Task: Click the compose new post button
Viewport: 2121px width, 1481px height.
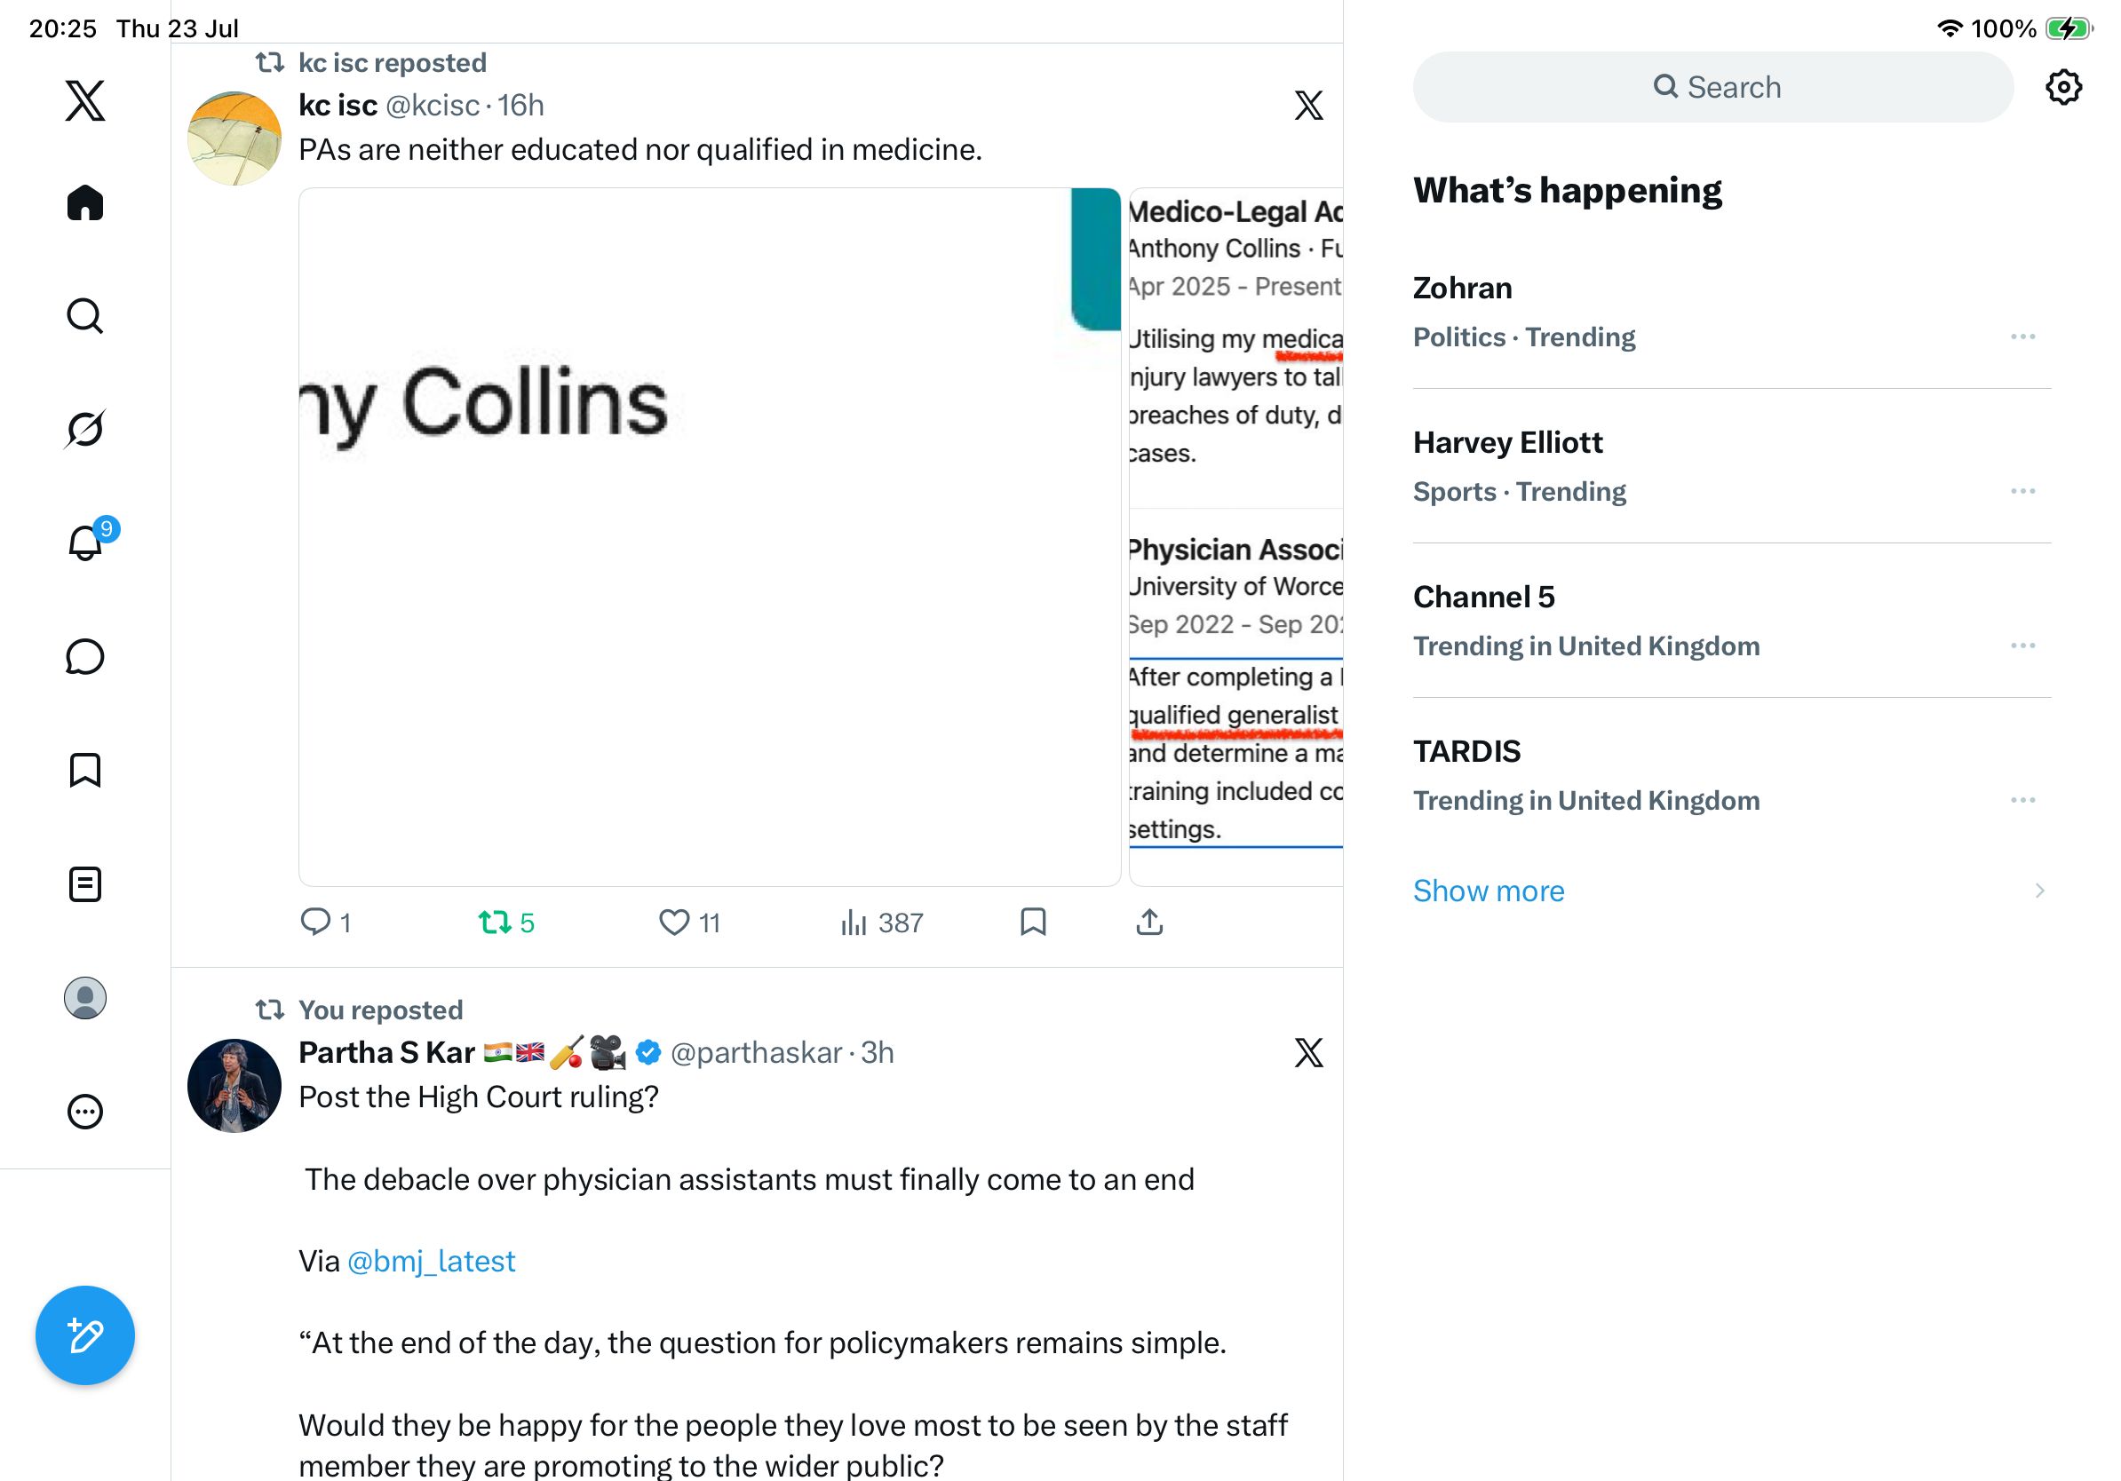Action: click(85, 1335)
